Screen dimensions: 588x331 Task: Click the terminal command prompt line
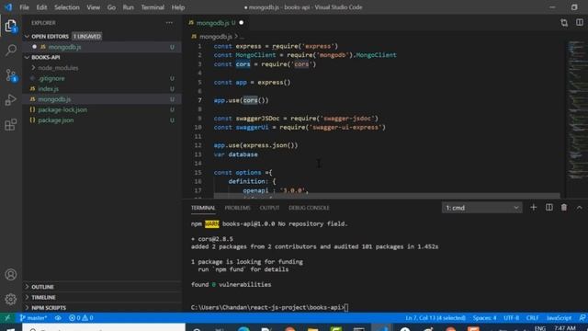pos(269,307)
